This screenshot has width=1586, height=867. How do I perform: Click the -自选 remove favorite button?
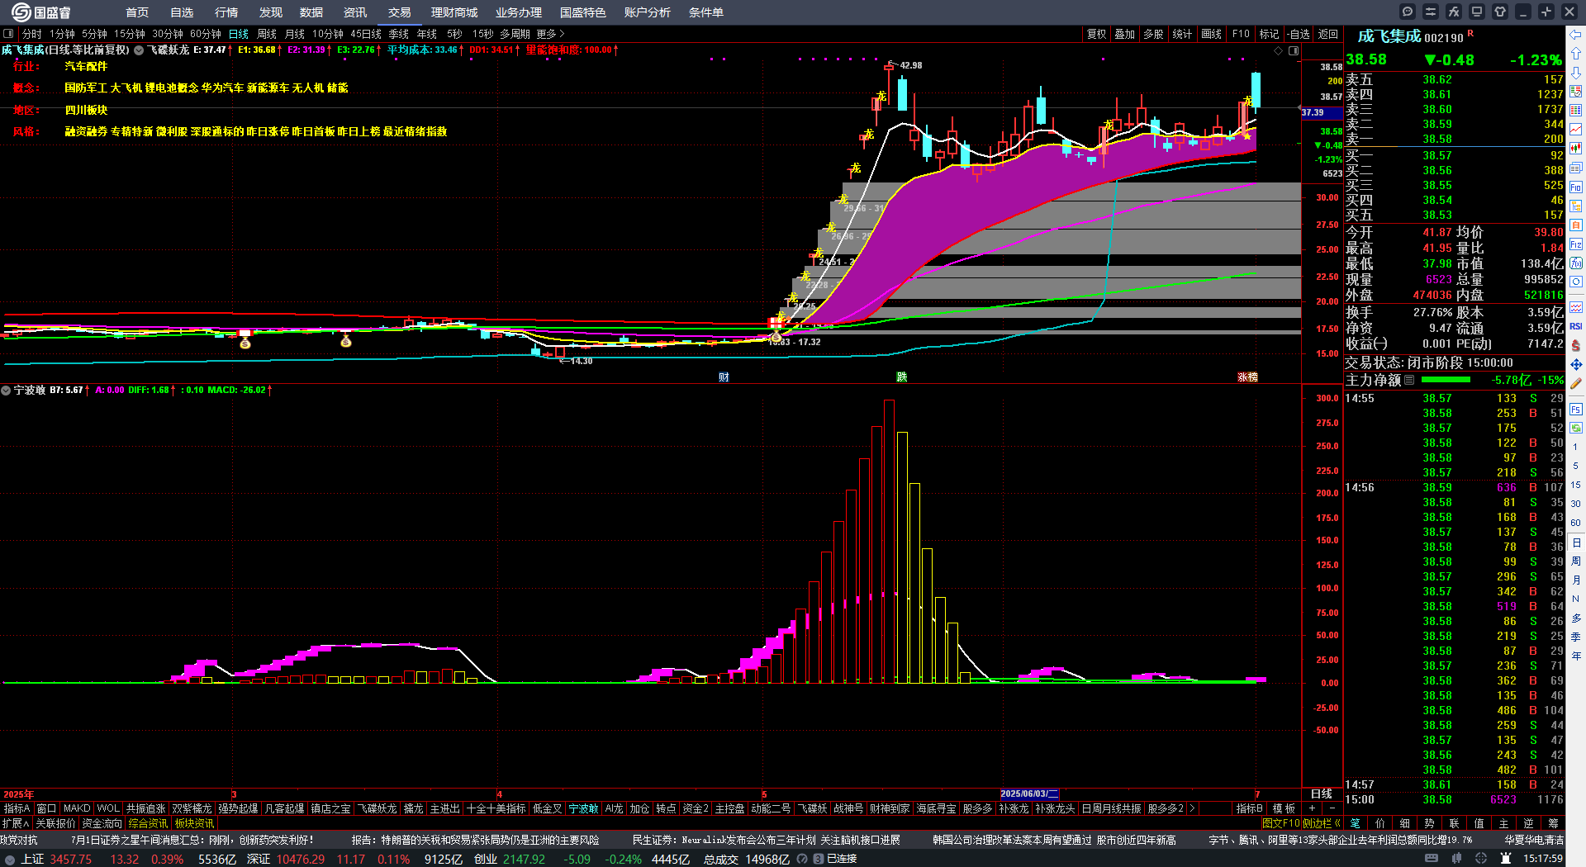point(1299,34)
